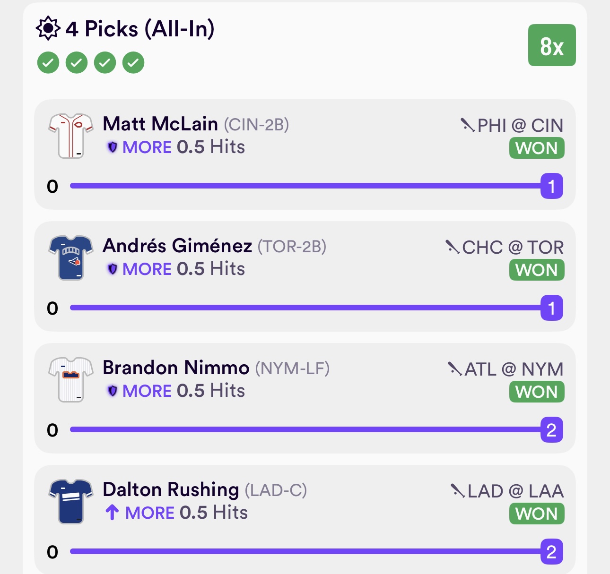Tap the up arrow by Rushing's MORE pick

tap(112, 513)
